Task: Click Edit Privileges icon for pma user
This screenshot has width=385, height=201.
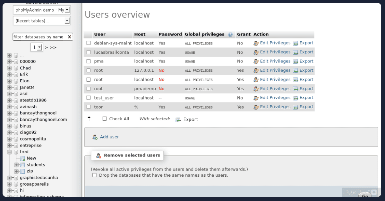Action: [x=256, y=61]
